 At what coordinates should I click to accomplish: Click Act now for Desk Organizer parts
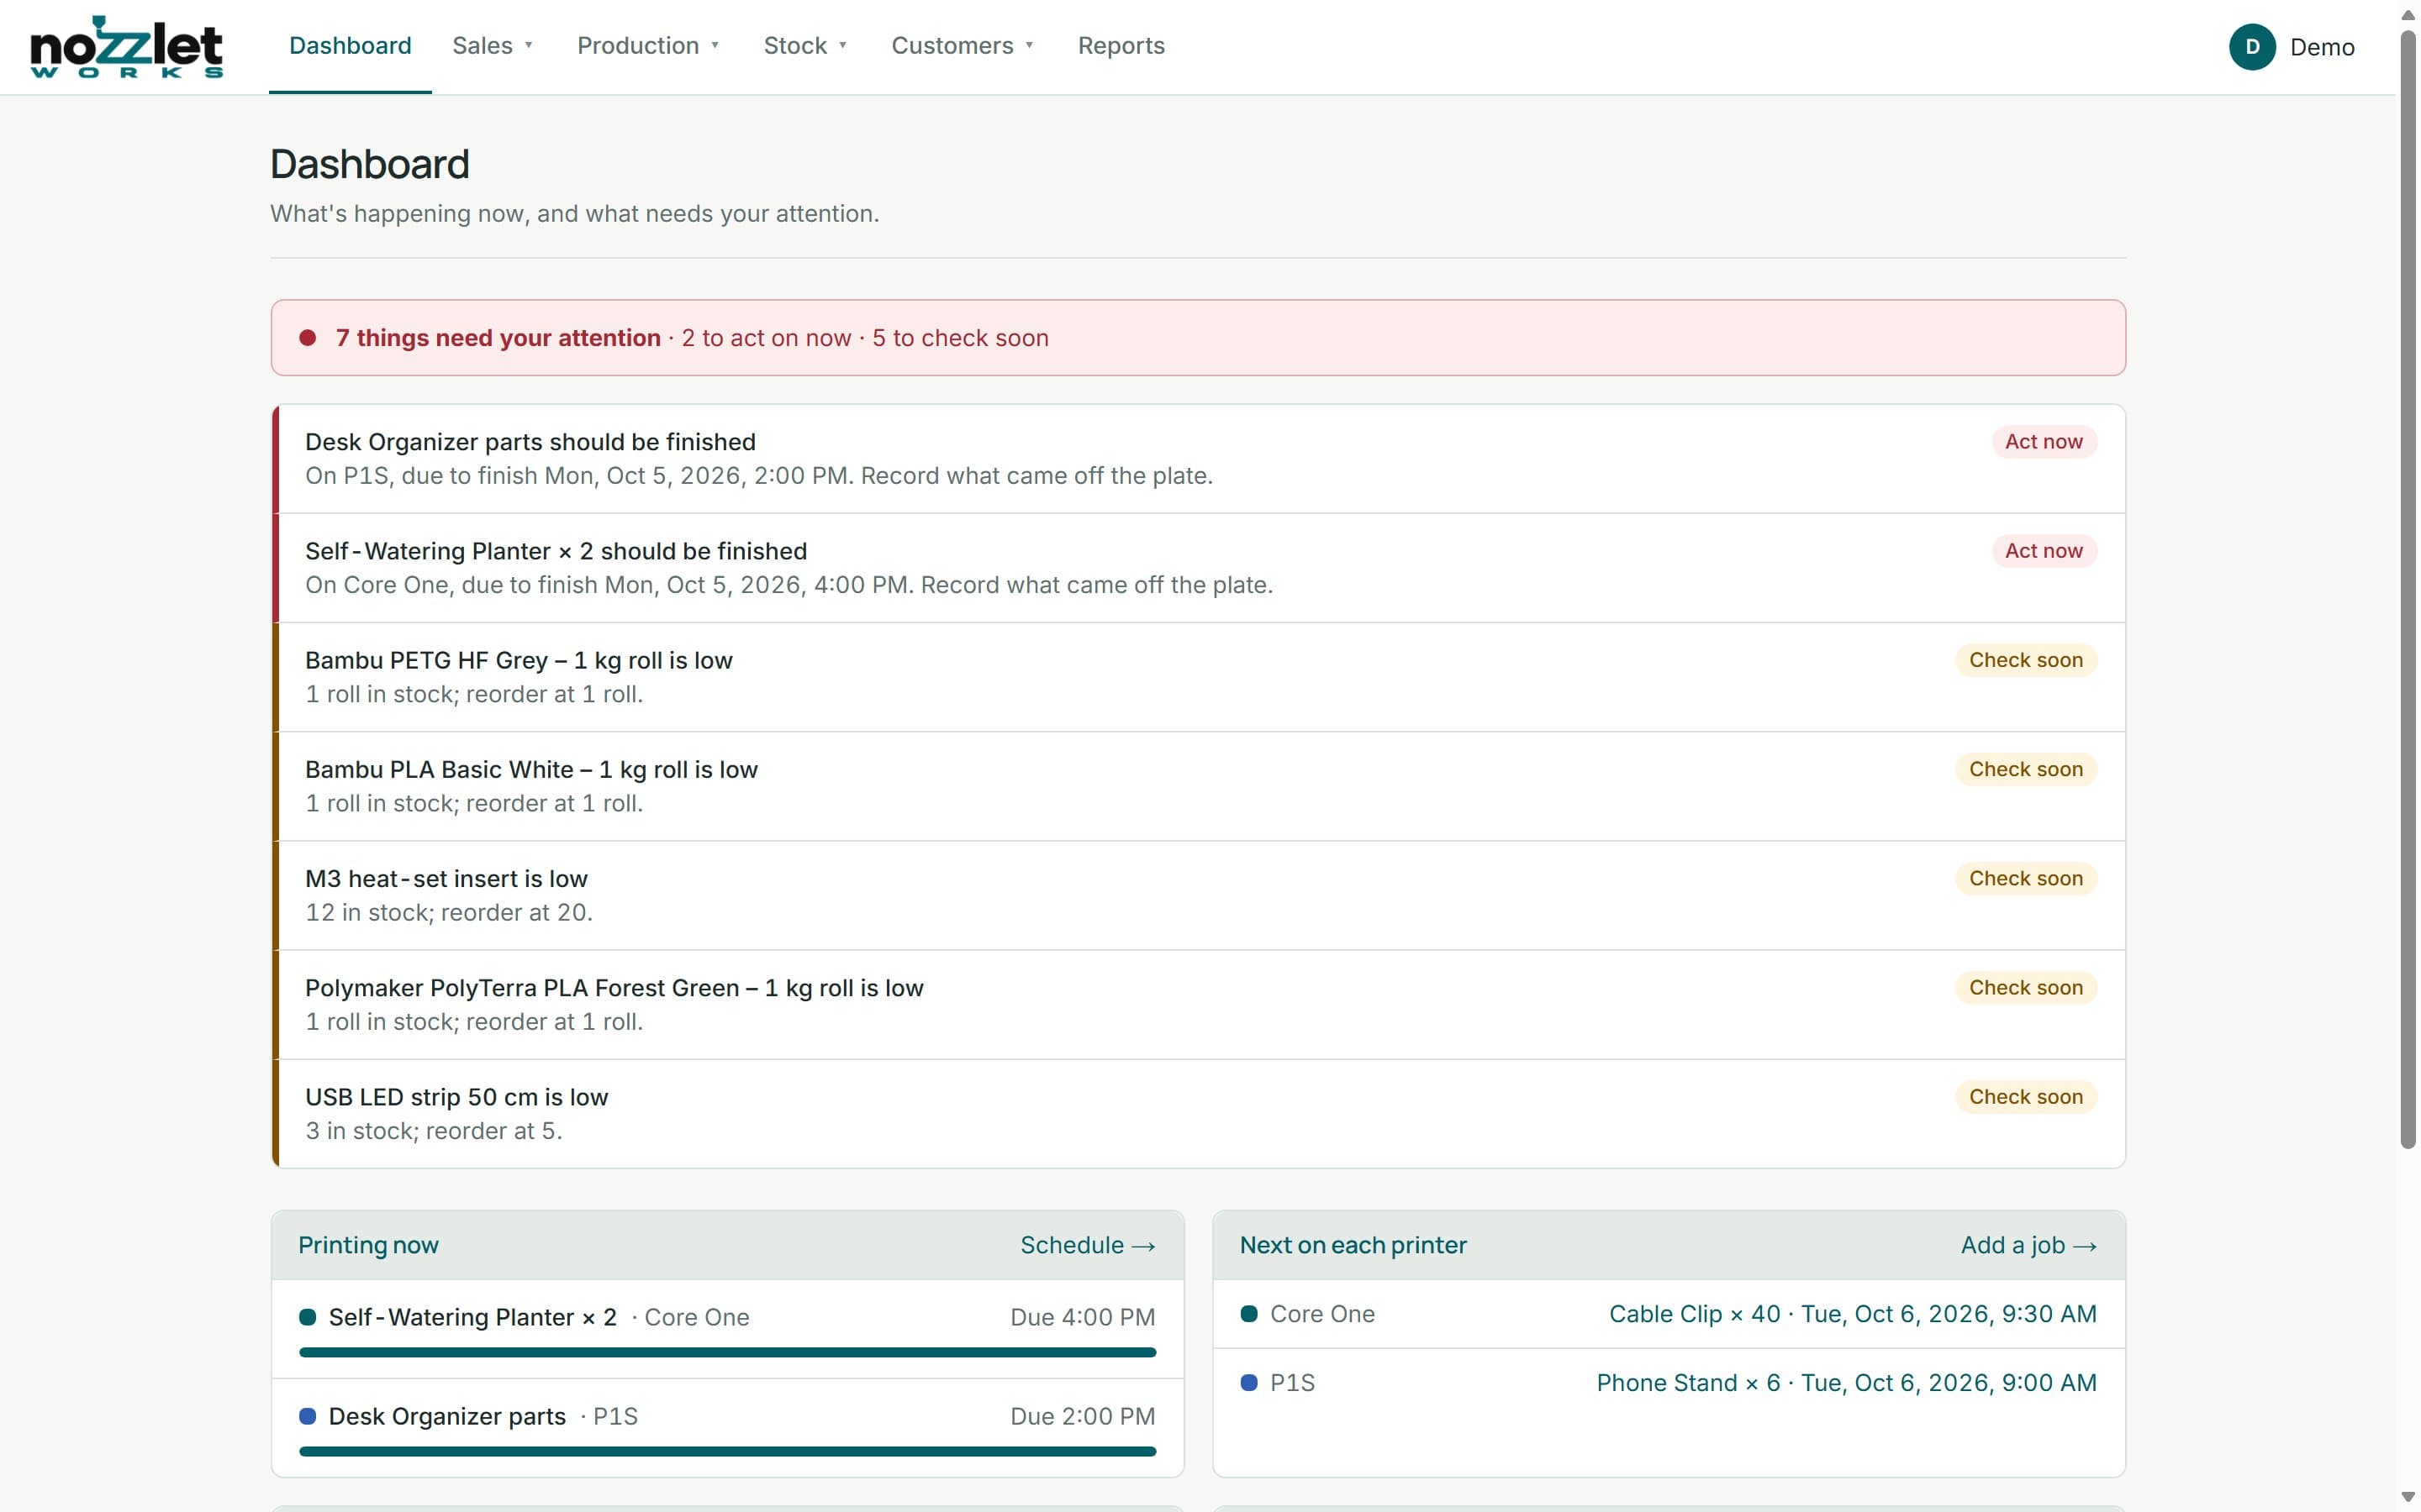[x=2043, y=442]
